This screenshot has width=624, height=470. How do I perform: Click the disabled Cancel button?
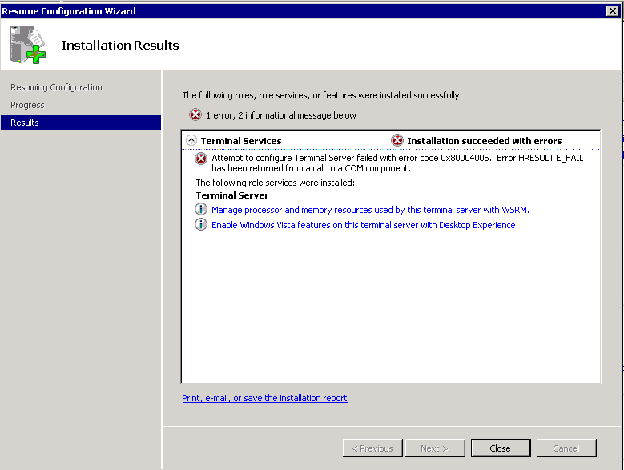tap(566, 448)
